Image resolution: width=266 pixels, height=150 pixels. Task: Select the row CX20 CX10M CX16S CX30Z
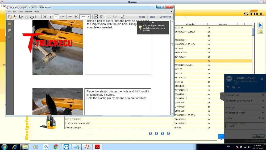(144, 123)
